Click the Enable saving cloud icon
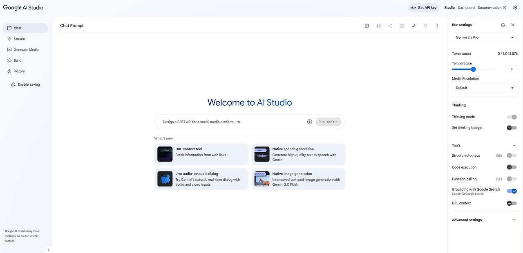The height and width of the screenshot is (253, 523). [x=13, y=84]
